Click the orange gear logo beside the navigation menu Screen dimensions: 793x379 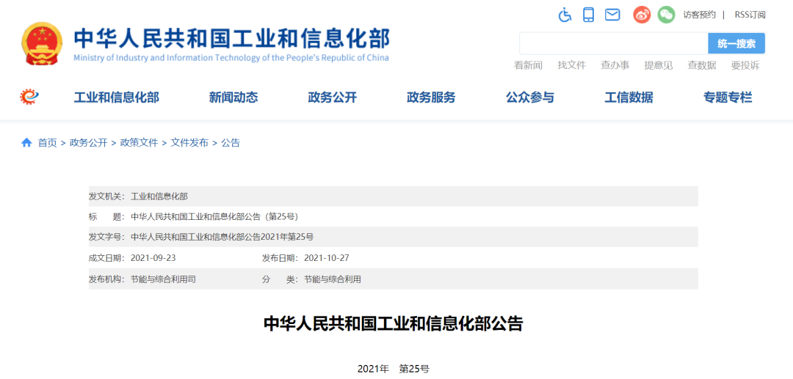[x=29, y=97]
